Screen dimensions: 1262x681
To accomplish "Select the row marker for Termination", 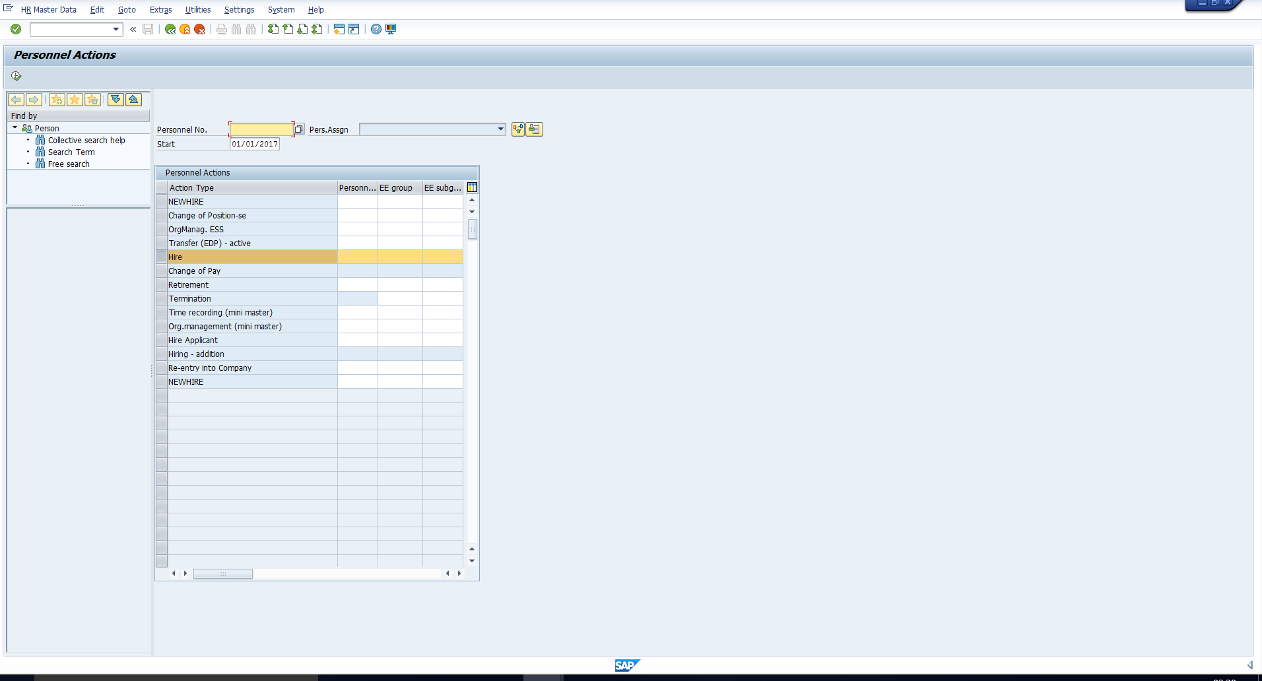I will (x=162, y=299).
